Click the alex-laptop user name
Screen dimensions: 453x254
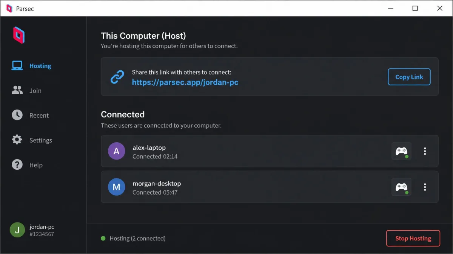pyautogui.click(x=149, y=148)
